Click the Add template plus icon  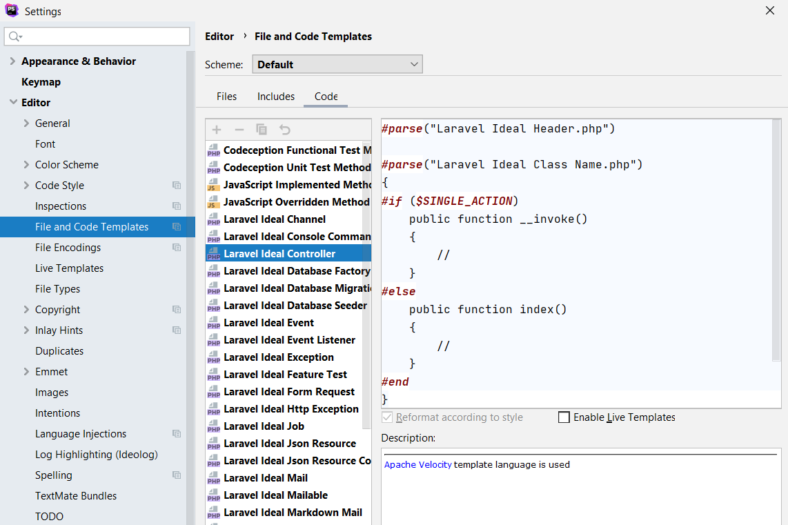[217, 130]
